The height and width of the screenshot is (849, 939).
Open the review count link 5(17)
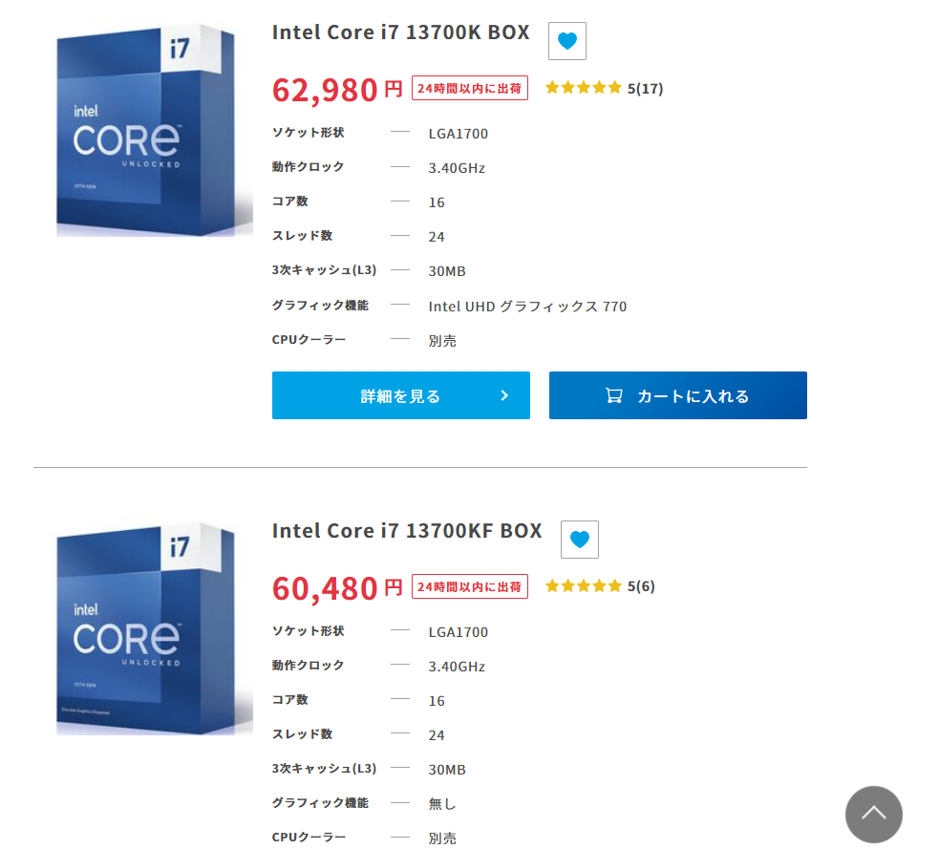point(644,87)
